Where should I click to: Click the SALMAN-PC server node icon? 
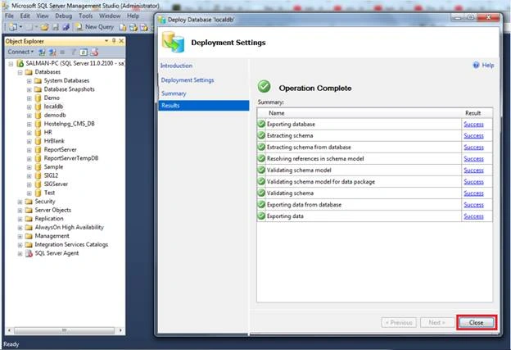coord(20,63)
